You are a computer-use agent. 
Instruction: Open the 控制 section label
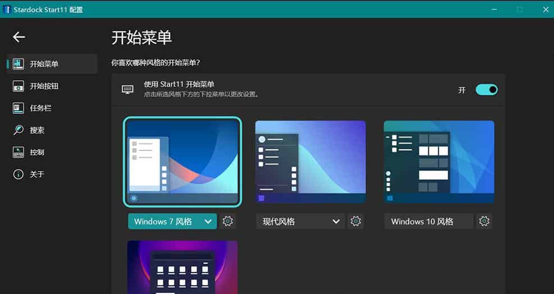pyautogui.click(x=37, y=152)
